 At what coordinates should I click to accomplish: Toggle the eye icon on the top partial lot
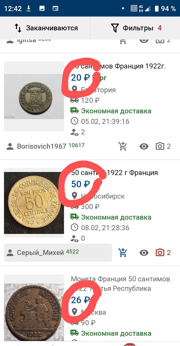(x=144, y=40)
